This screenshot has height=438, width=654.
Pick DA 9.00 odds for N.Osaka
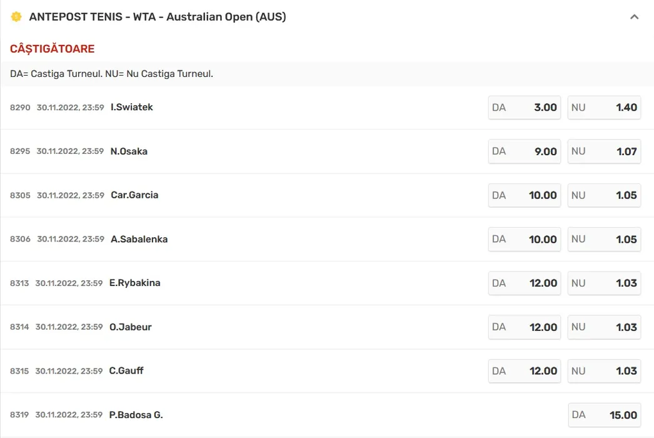[x=525, y=151]
